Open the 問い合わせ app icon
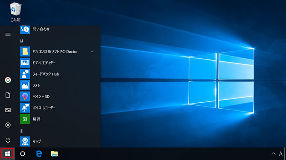The image size is (286, 160). click(x=25, y=29)
